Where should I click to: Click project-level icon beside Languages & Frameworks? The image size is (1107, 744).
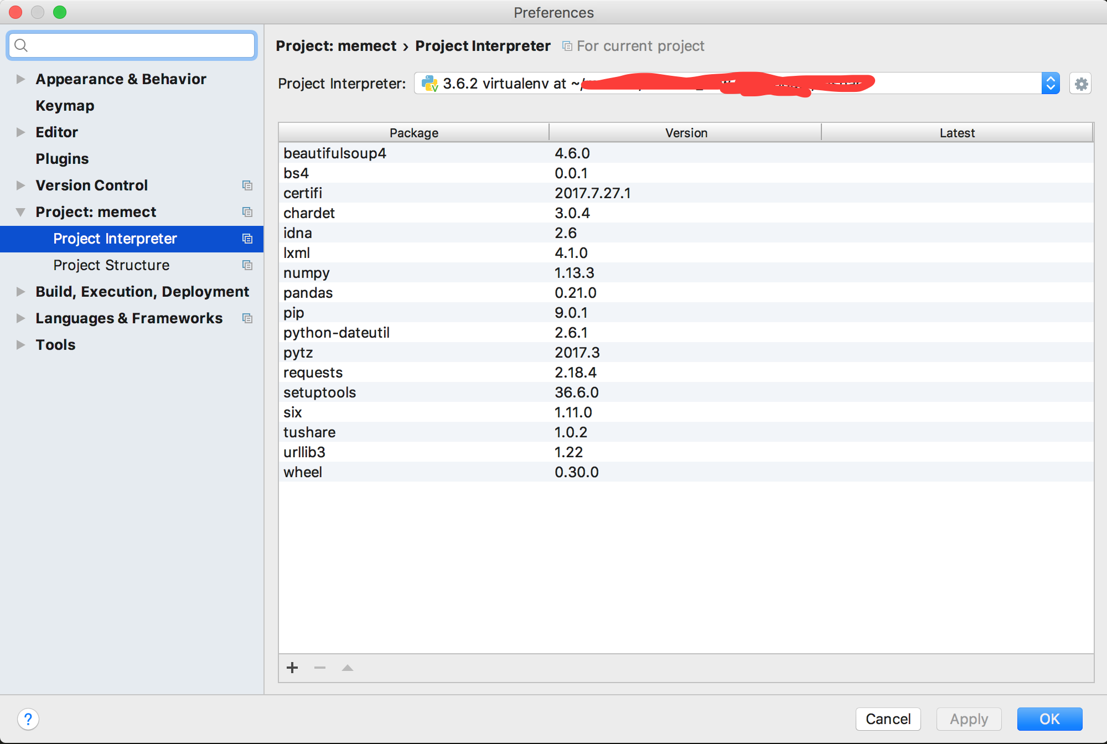click(247, 318)
